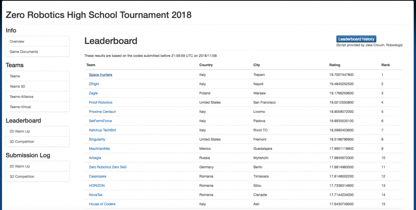Open 2D Warm Up leaderboard

[x=37, y=131]
